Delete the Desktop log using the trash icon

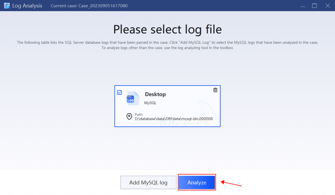(215, 90)
